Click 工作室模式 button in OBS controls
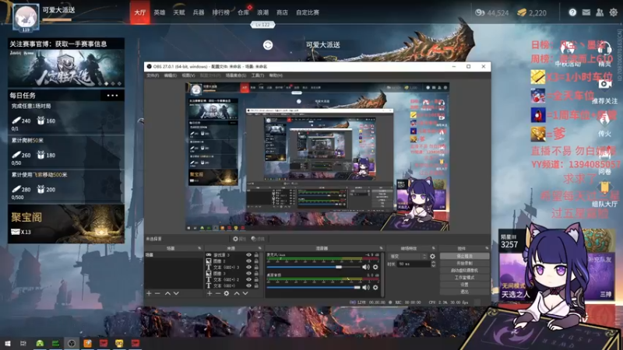Viewport: 623px width, 350px height. (x=464, y=278)
